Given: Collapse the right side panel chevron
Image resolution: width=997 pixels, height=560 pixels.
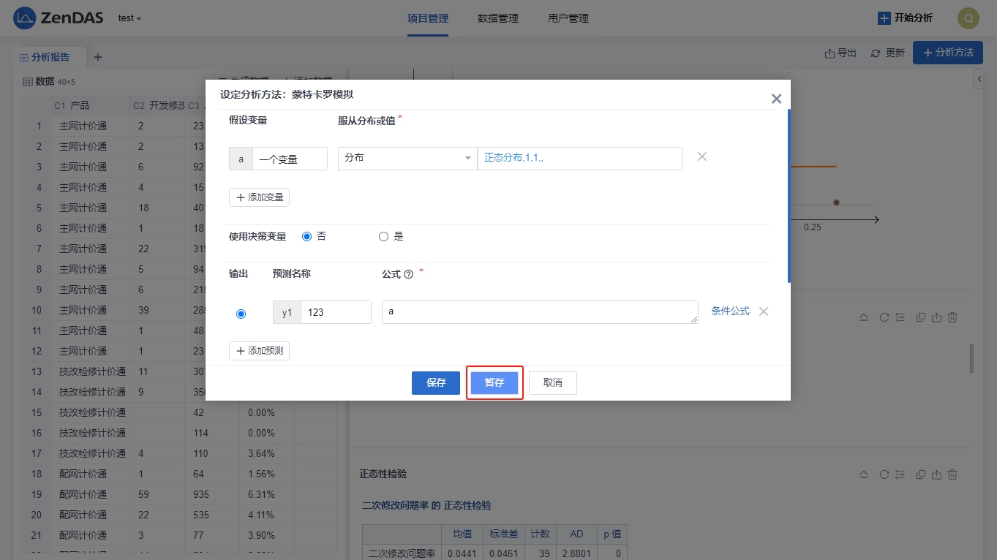Looking at the screenshot, I should (x=979, y=78).
